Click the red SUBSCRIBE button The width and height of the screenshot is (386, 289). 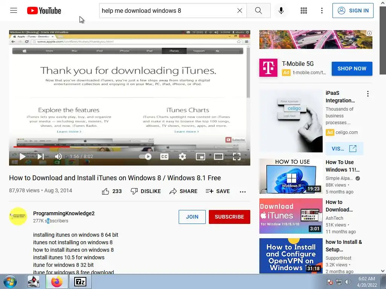tap(230, 217)
